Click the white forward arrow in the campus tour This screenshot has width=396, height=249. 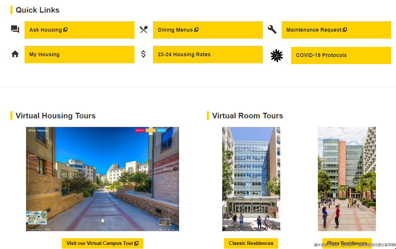click(x=103, y=220)
